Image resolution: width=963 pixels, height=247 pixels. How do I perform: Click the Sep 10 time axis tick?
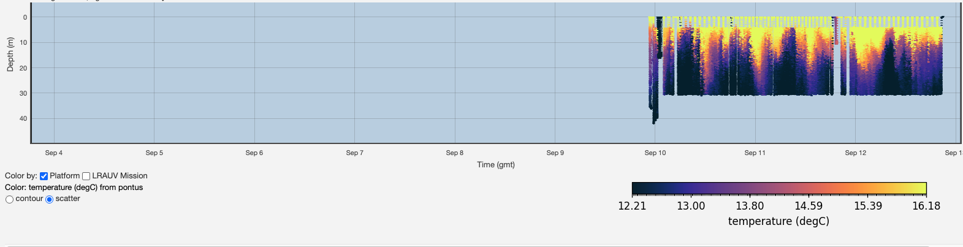pyautogui.click(x=655, y=153)
